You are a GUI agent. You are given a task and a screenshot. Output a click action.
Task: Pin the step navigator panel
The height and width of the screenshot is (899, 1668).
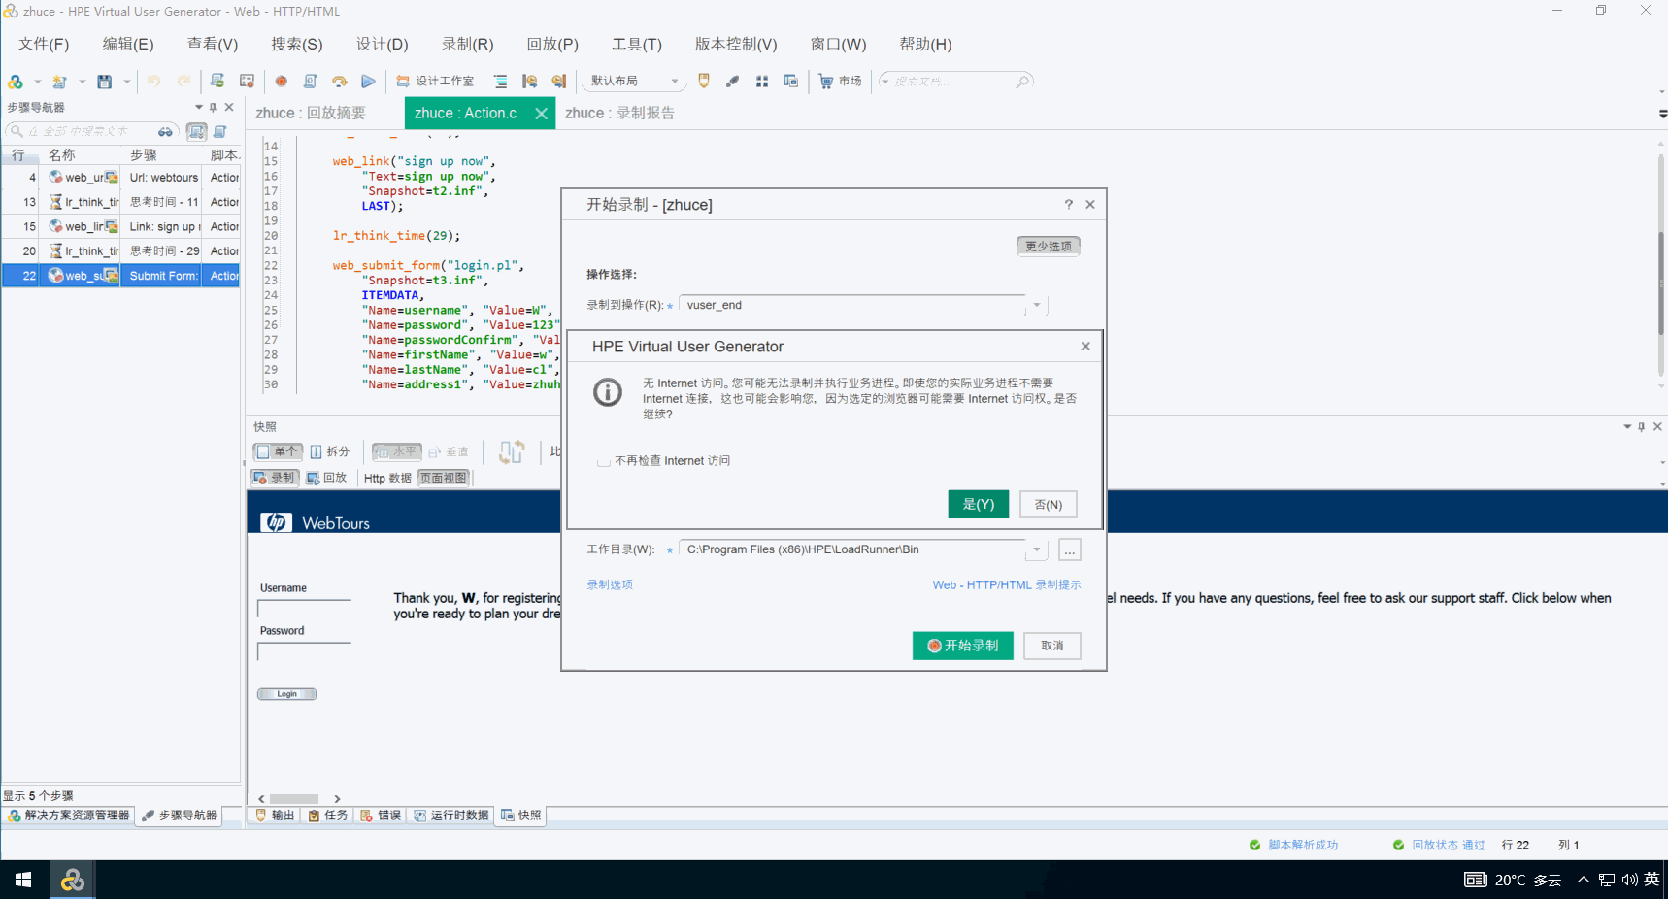pos(213,108)
